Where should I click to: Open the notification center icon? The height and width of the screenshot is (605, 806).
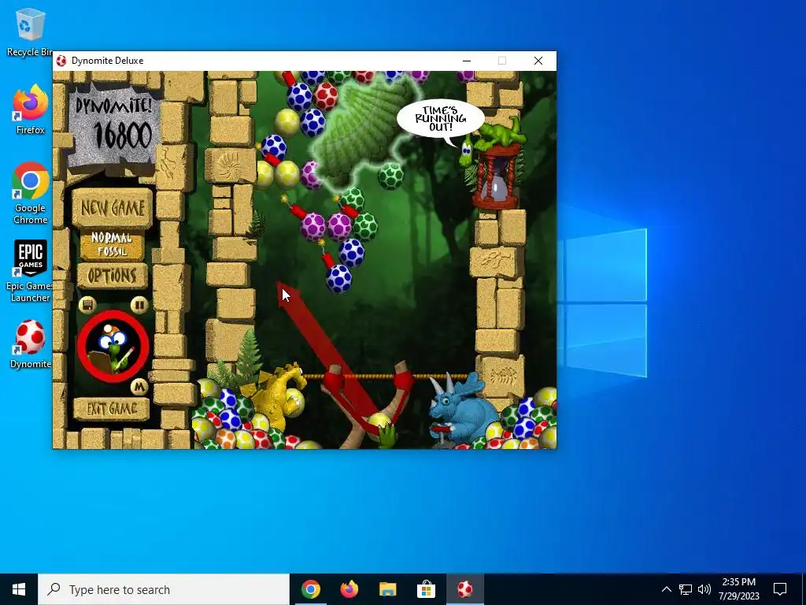pos(780,589)
